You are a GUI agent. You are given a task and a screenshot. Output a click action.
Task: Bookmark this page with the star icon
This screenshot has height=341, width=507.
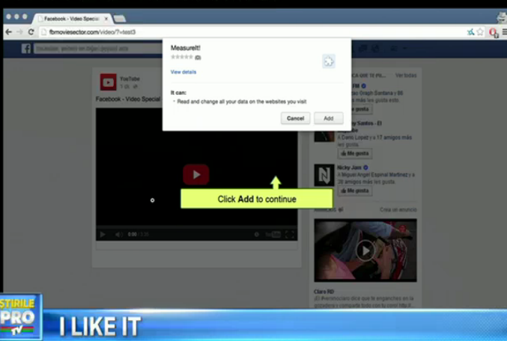pyautogui.click(x=480, y=32)
